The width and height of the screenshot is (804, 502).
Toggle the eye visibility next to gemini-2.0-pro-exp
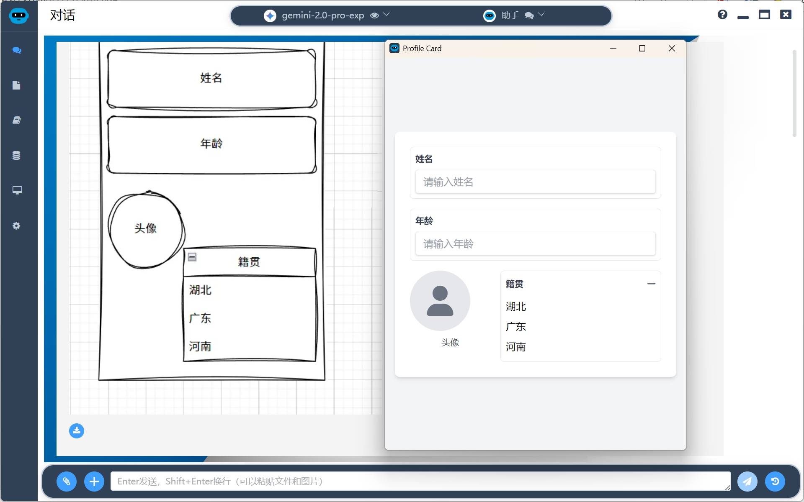coord(374,15)
